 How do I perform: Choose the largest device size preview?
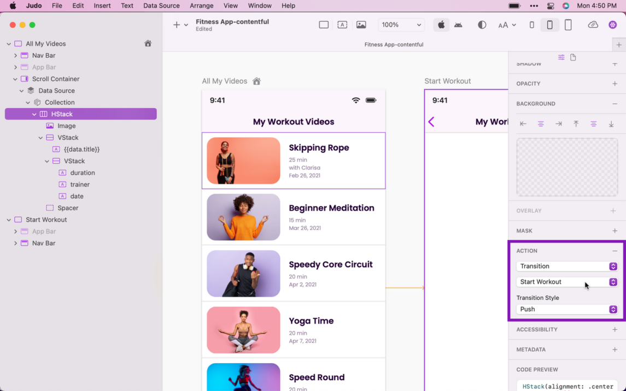568,25
